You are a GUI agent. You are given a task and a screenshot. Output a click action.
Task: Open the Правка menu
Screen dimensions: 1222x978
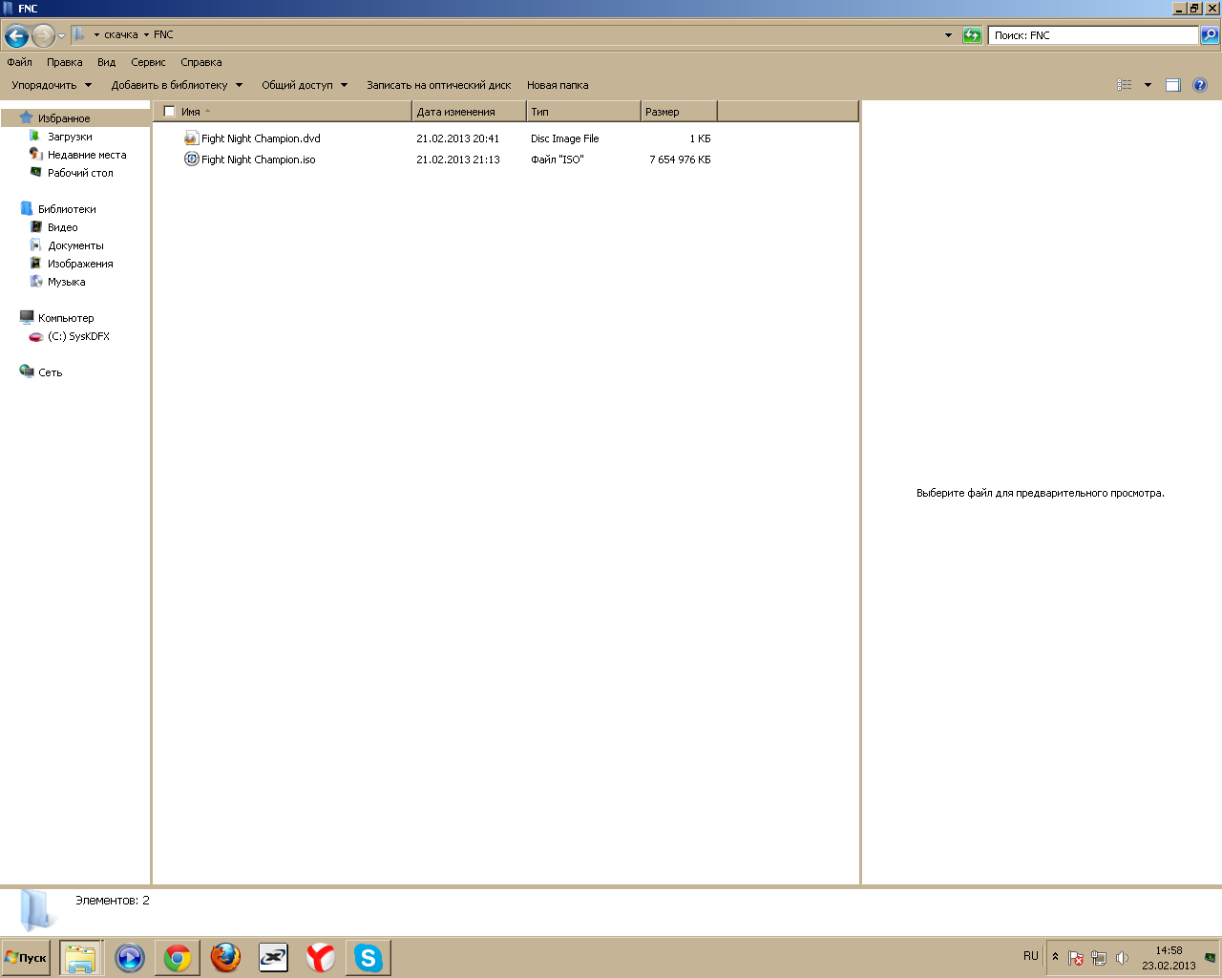coord(65,62)
